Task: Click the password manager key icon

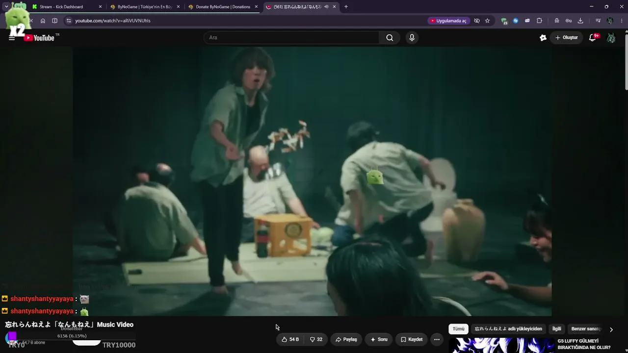Action: point(569,21)
